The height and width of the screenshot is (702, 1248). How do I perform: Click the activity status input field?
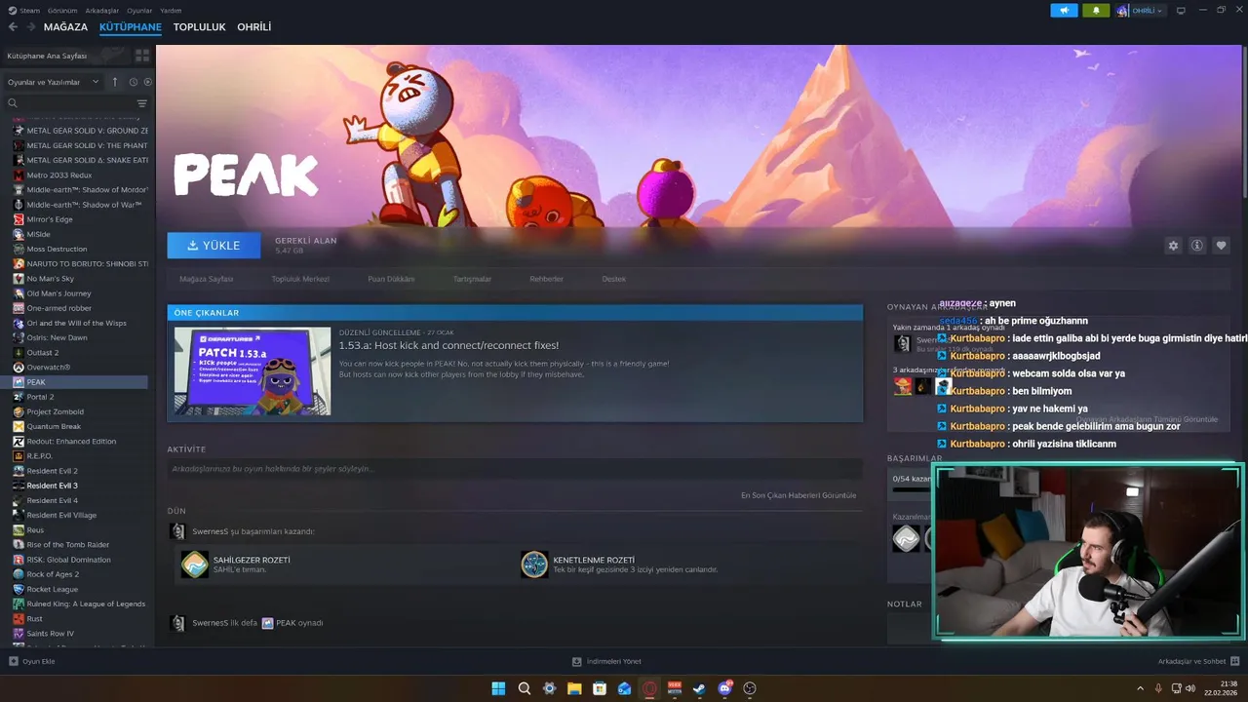(x=515, y=469)
